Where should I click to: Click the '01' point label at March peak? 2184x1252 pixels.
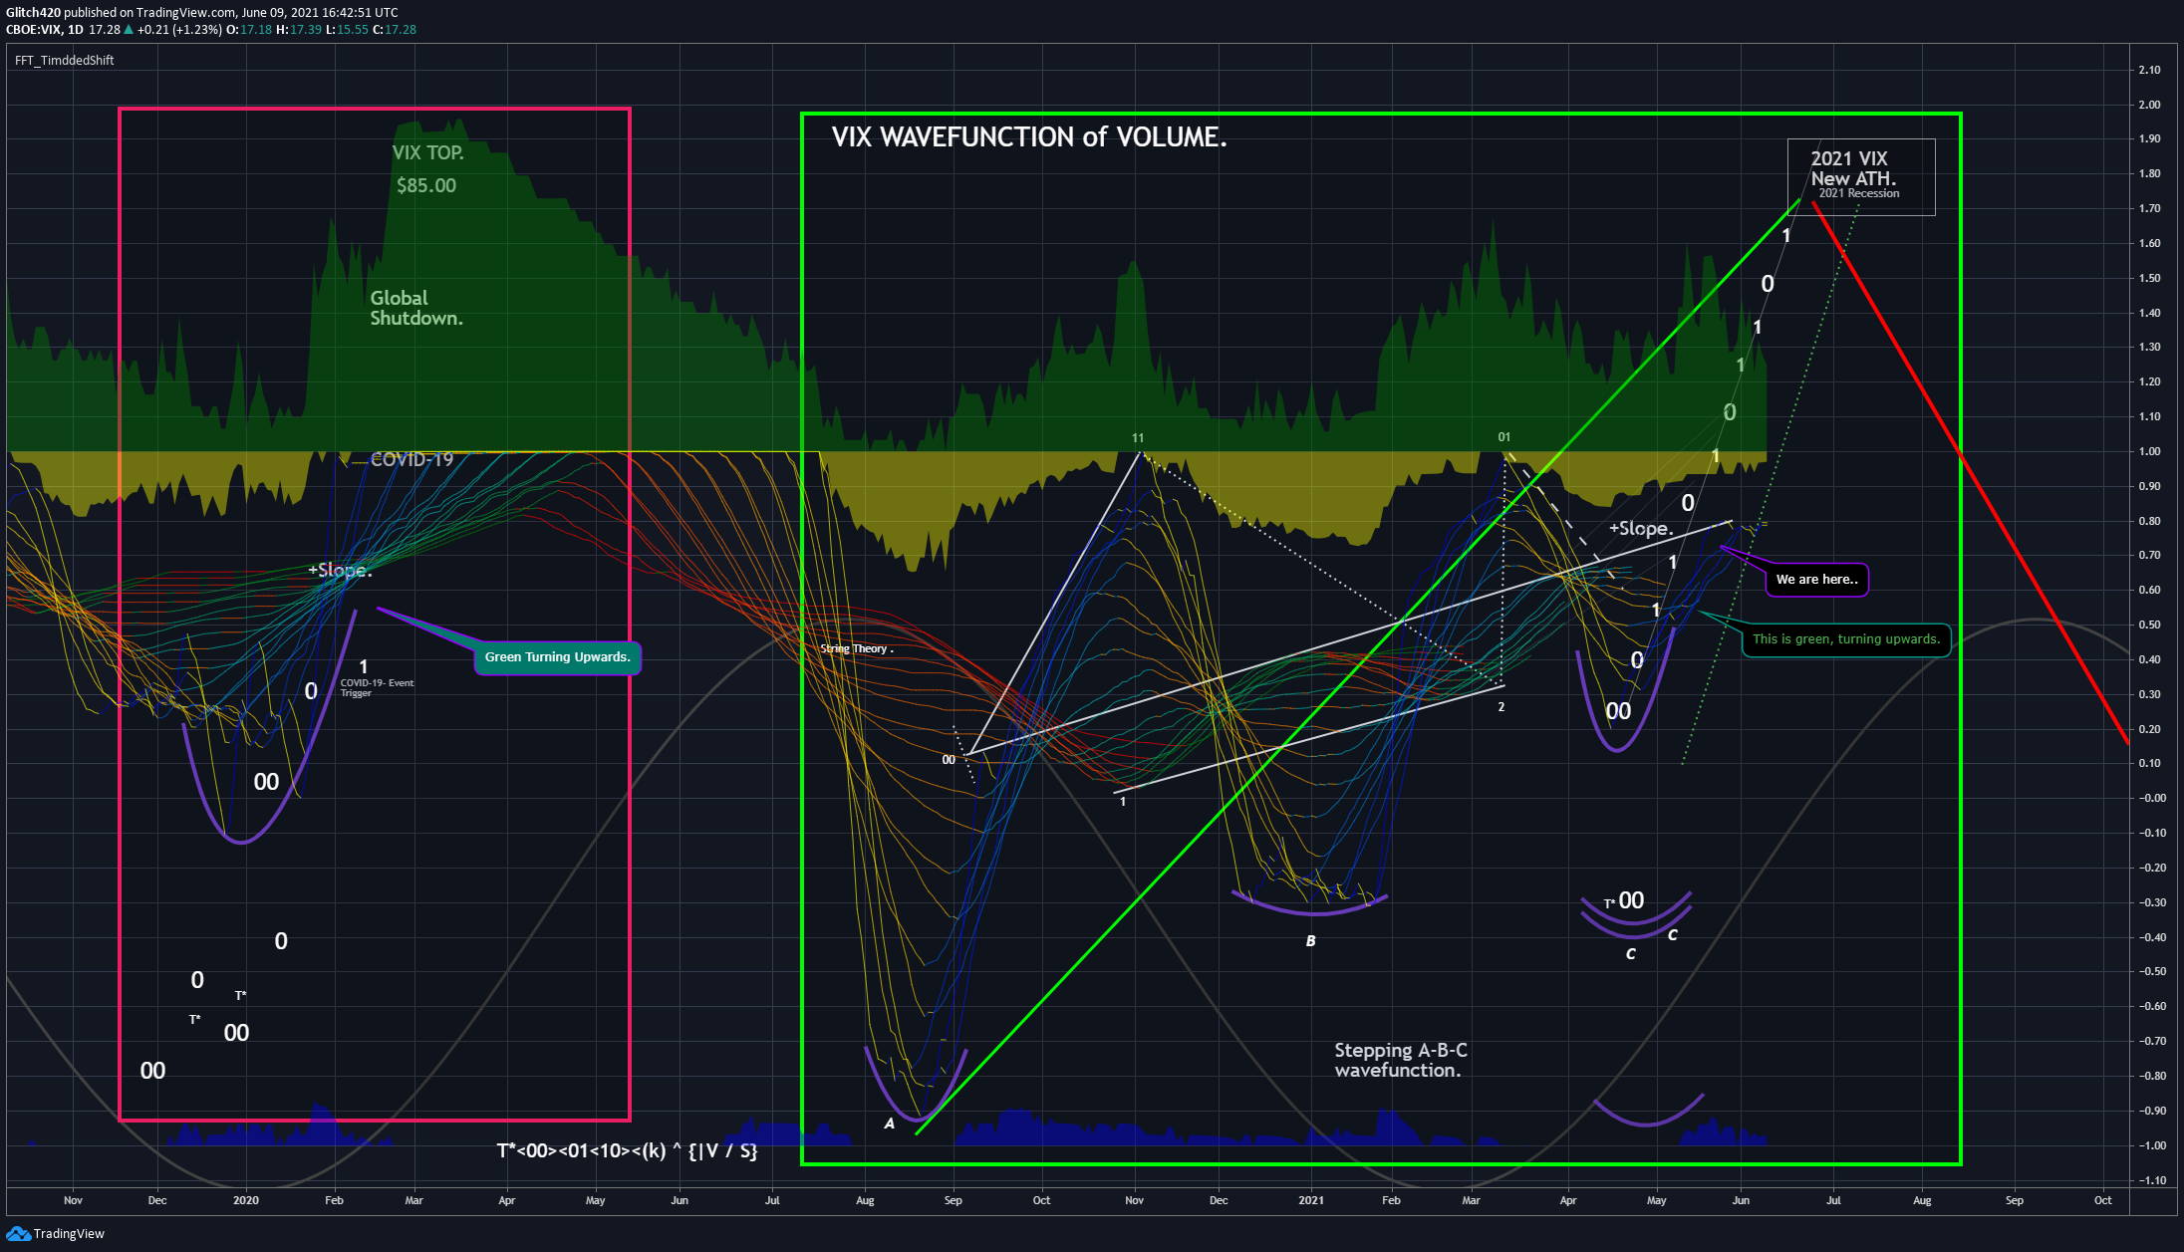[1504, 437]
